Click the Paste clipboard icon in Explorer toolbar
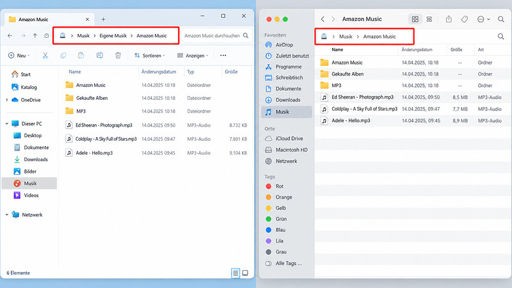 [81, 56]
